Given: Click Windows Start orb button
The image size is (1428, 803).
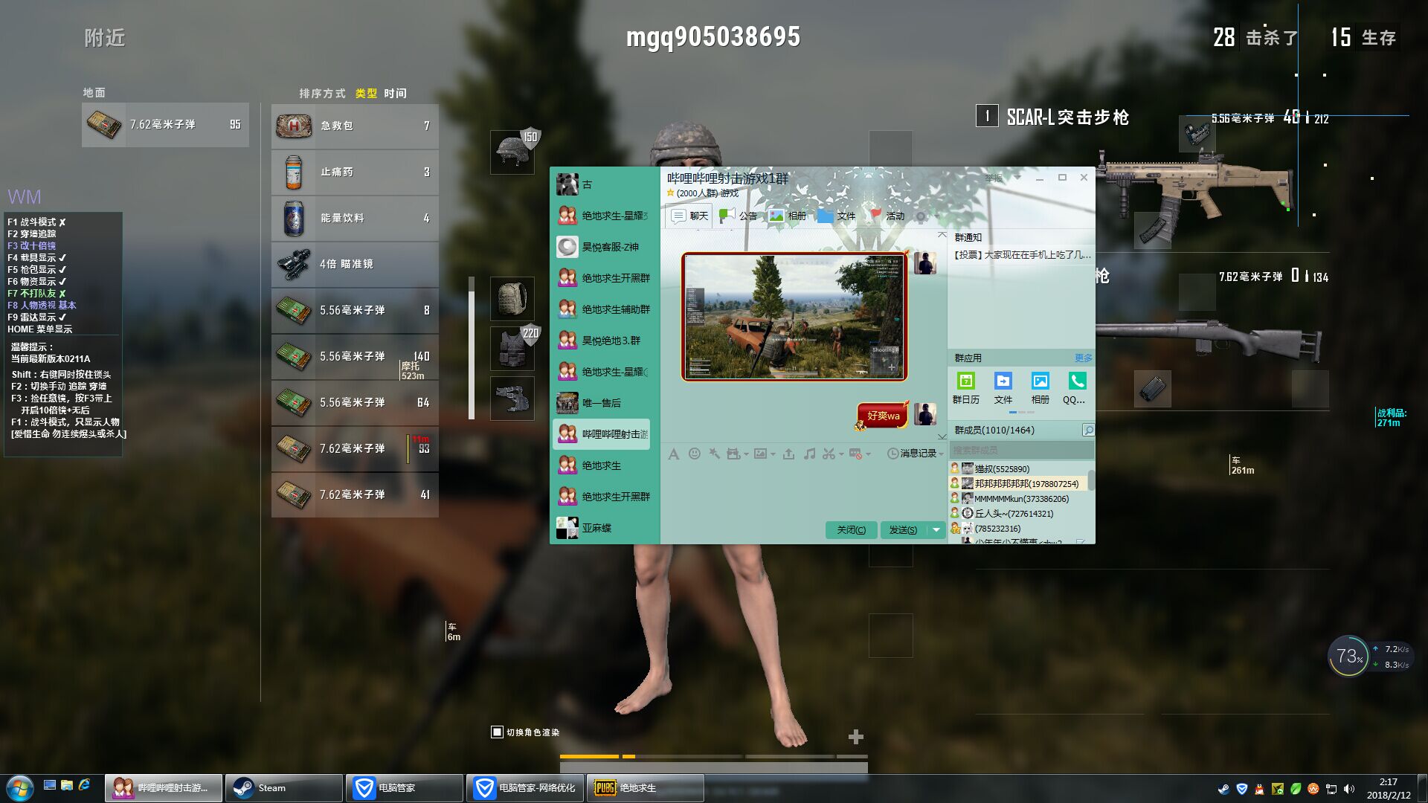Looking at the screenshot, I should click(19, 788).
